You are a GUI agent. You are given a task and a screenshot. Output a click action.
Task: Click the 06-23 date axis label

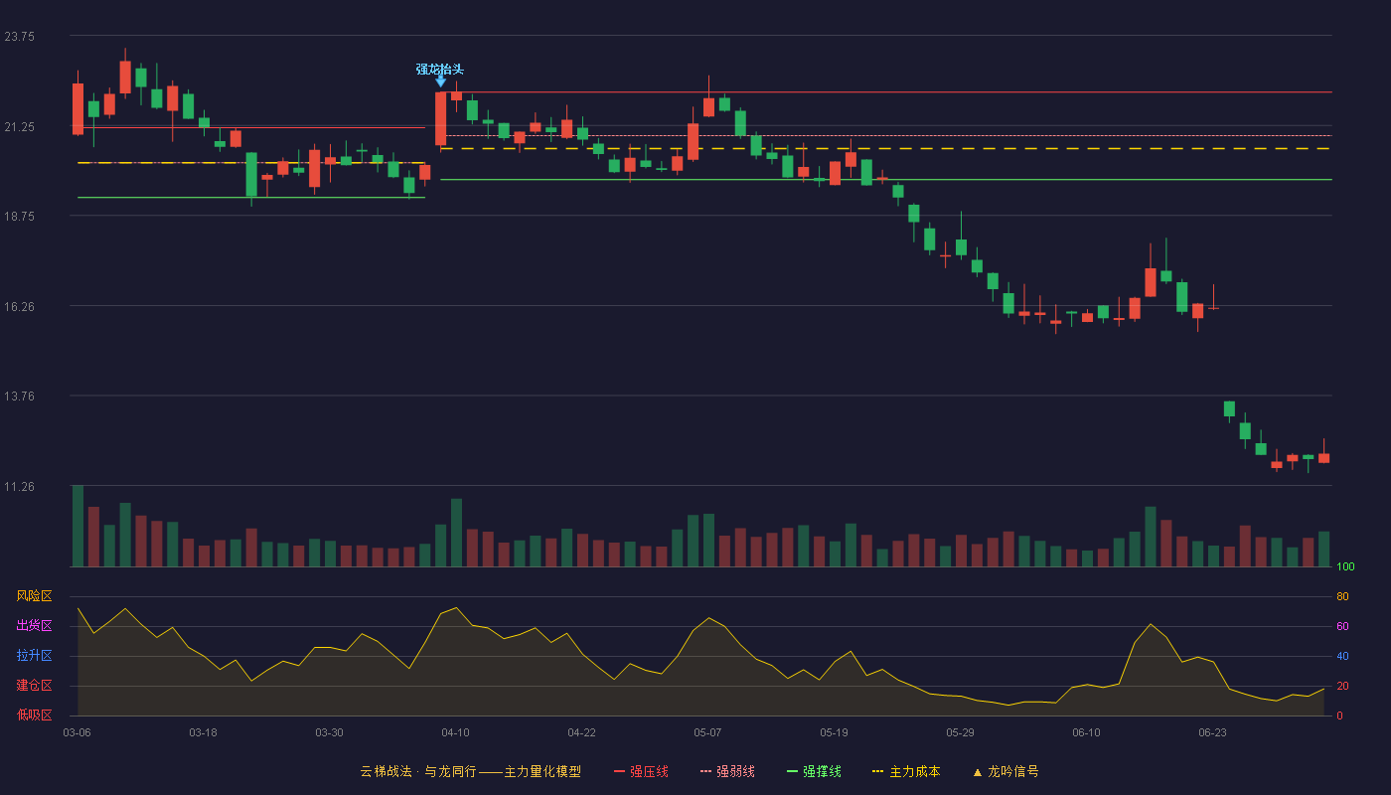[1212, 732]
